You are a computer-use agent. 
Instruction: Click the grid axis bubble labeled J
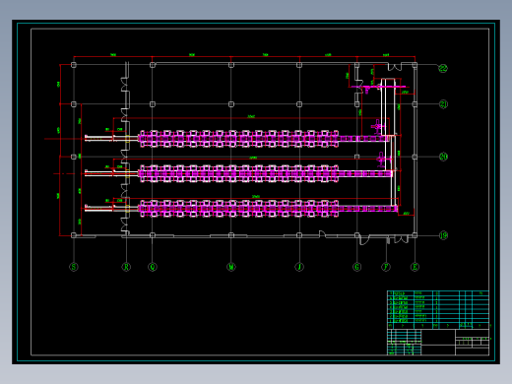[299, 267]
